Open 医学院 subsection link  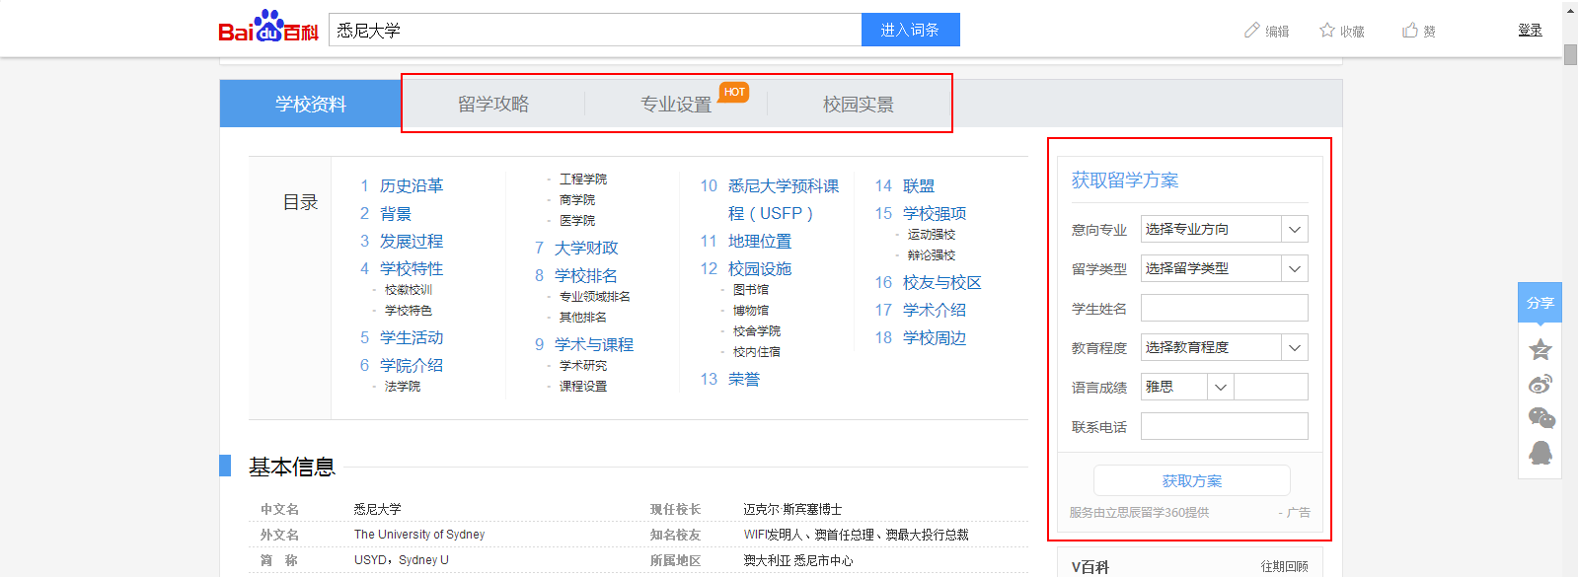click(x=577, y=221)
